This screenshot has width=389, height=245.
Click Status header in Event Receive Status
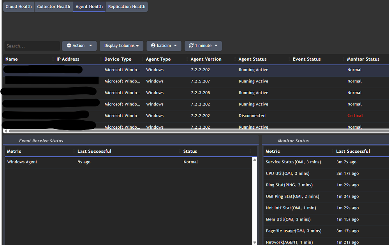(x=190, y=151)
